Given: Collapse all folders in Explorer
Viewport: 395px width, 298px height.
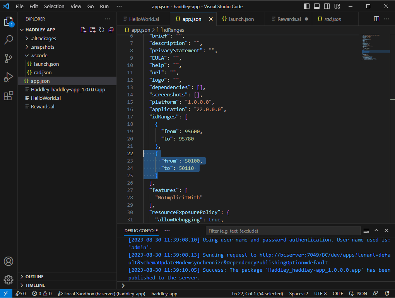Looking at the screenshot, I should 111,30.
